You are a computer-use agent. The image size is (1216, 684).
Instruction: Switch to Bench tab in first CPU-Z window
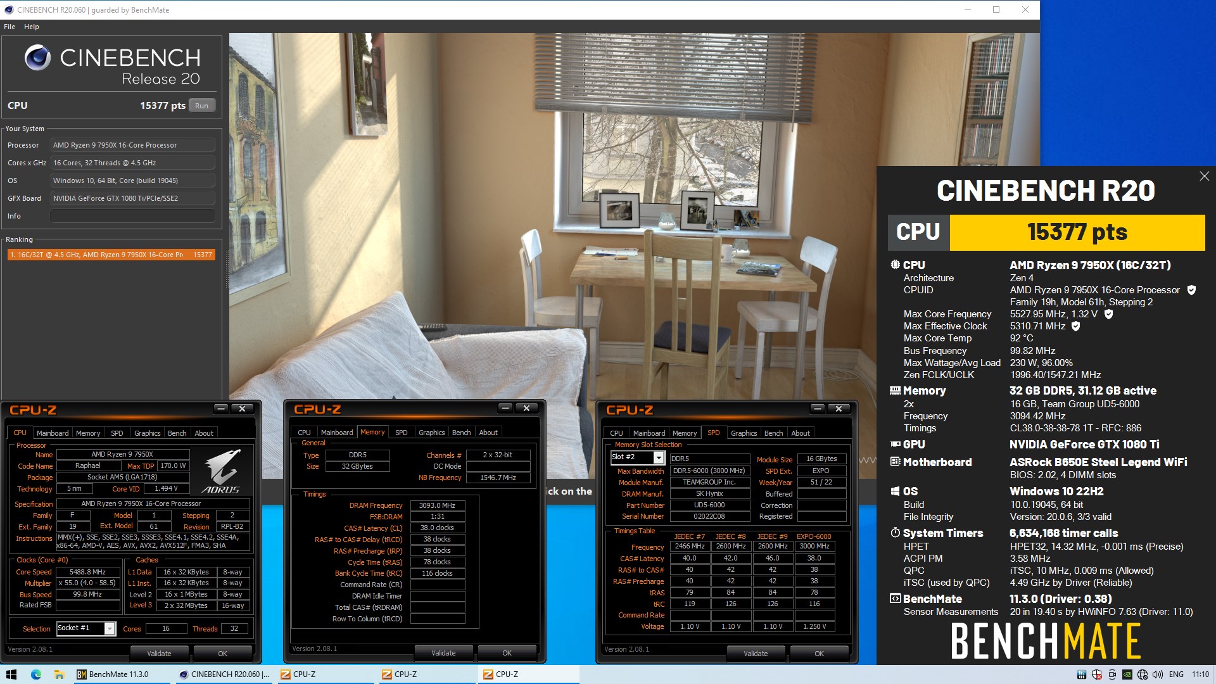point(177,433)
